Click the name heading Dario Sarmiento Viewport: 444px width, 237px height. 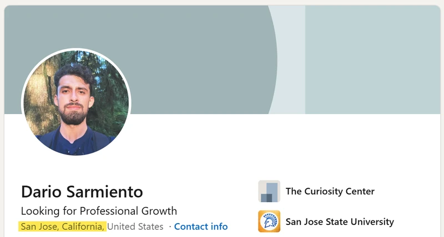(82, 192)
